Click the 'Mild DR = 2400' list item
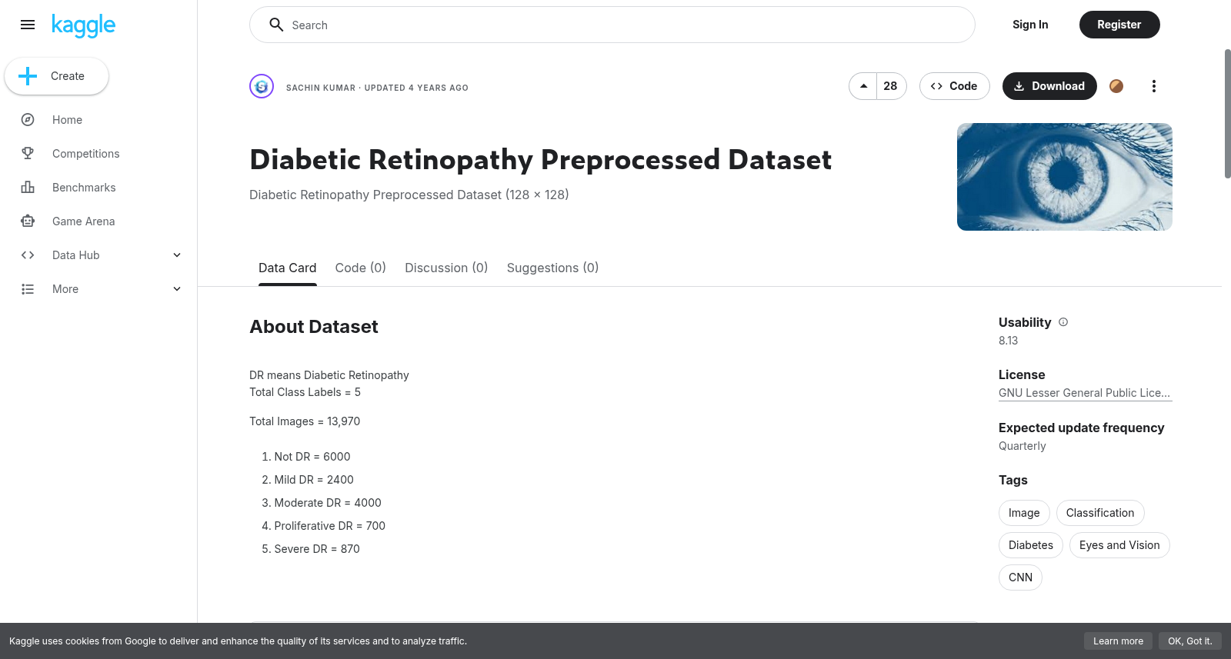The height and width of the screenshot is (659, 1231). click(x=314, y=480)
